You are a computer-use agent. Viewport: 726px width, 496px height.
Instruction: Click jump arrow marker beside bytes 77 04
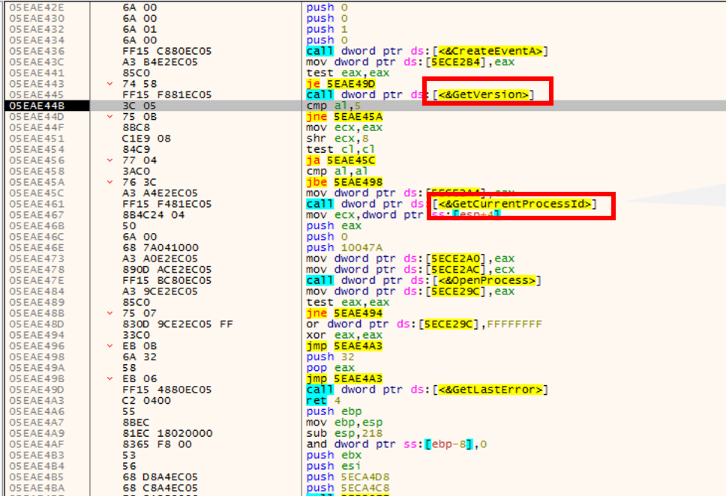point(109,160)
